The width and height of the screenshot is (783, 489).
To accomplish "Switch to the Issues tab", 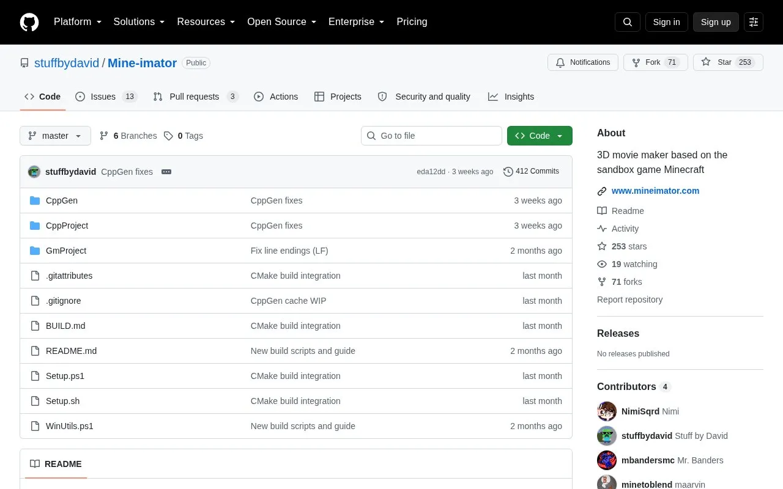I will 106,97.
